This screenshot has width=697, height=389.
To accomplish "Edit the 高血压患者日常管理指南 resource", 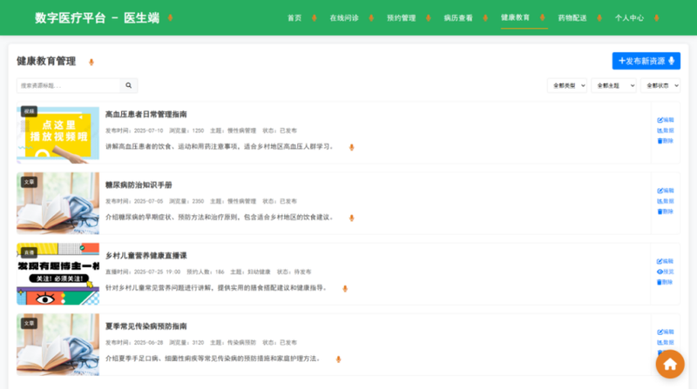I will point(666,120).
